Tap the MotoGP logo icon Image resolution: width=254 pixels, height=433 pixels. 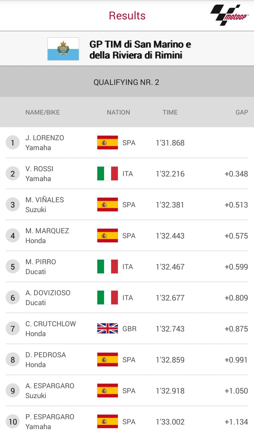229,15
